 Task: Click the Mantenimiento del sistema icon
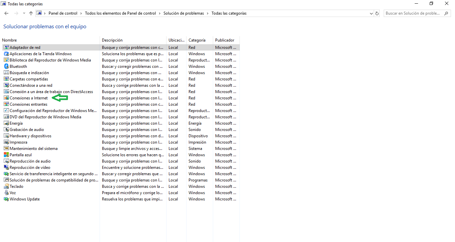6,149
